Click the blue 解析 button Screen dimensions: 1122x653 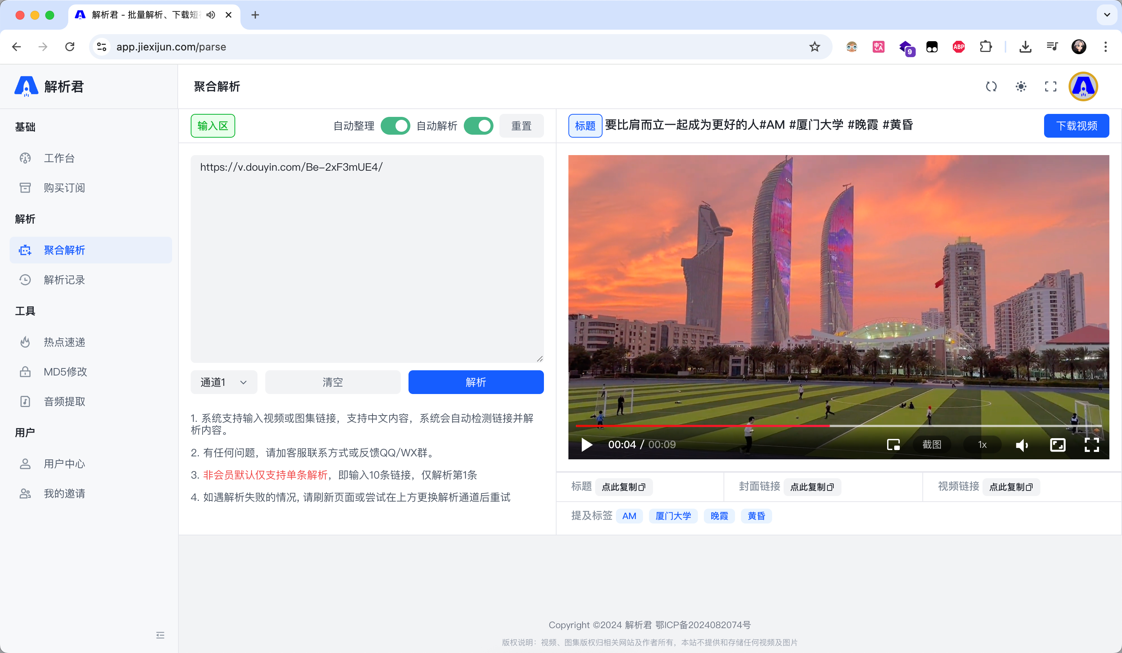click(476, 383)
